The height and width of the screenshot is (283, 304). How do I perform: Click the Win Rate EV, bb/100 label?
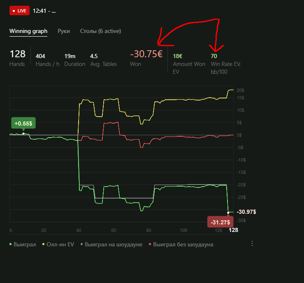click(x=226, y=68)
